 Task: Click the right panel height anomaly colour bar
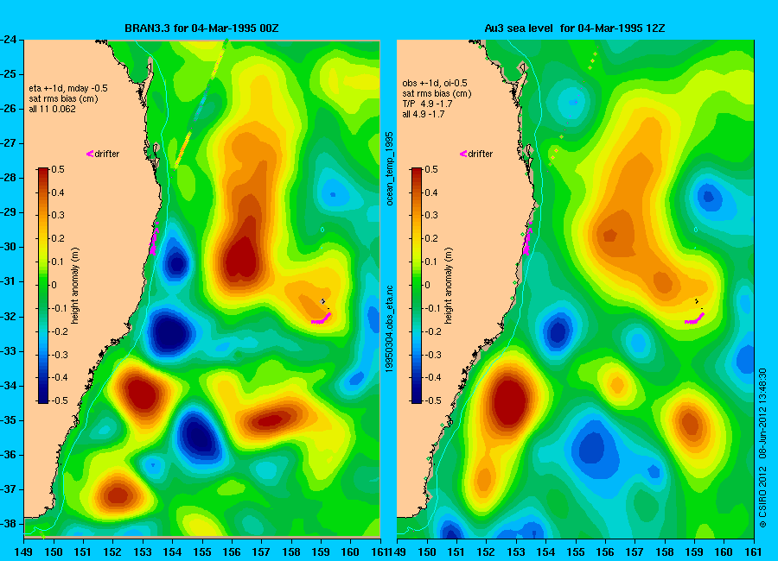pyautogui.click(x=417, y=285)
